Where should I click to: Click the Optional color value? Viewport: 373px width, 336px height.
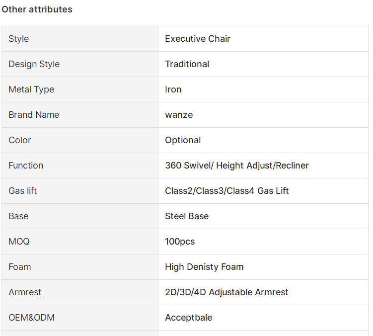pyautogui.click(x=183, y=140)
